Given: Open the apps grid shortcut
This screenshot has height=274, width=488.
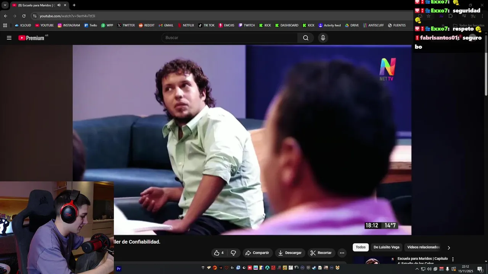Looking at the screenshot, I should point(5,25).
